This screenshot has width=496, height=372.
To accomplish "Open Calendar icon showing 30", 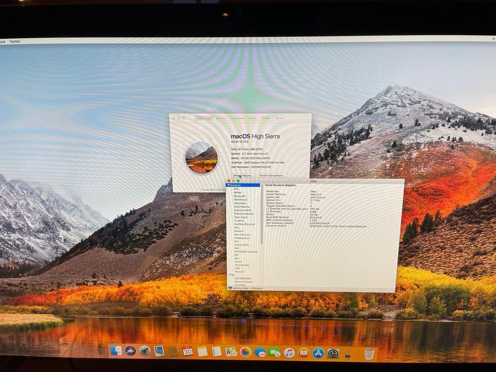I will [x=188, y=351].
